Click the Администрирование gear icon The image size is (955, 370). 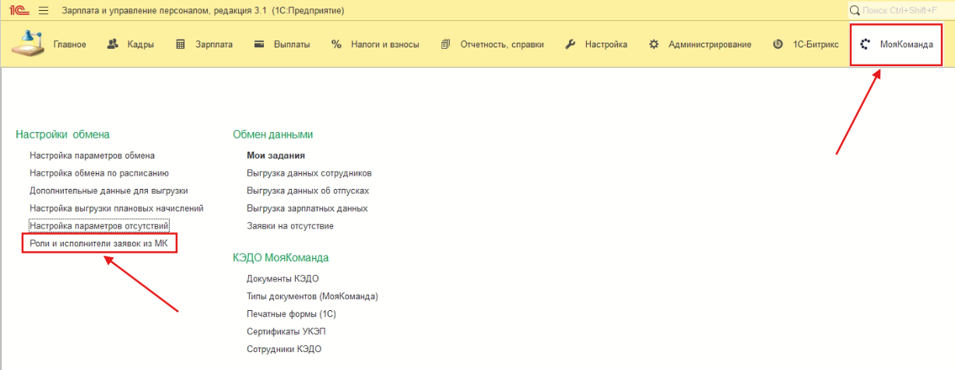[654, 44]
